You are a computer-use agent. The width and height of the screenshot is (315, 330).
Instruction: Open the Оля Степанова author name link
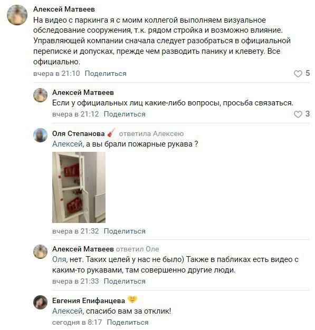point(79,134)
